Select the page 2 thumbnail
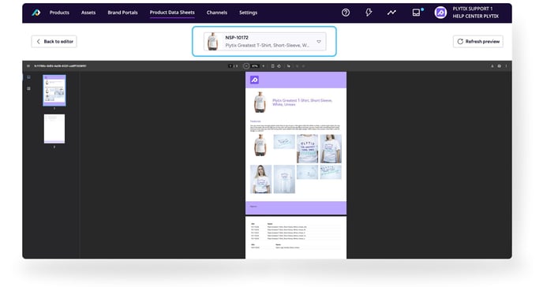Image resolution: width=543 pixels, height=287 pixels. tap(54, 129)
